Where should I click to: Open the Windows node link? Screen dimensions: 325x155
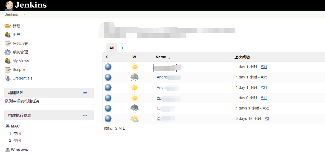(x=19, y=150)
